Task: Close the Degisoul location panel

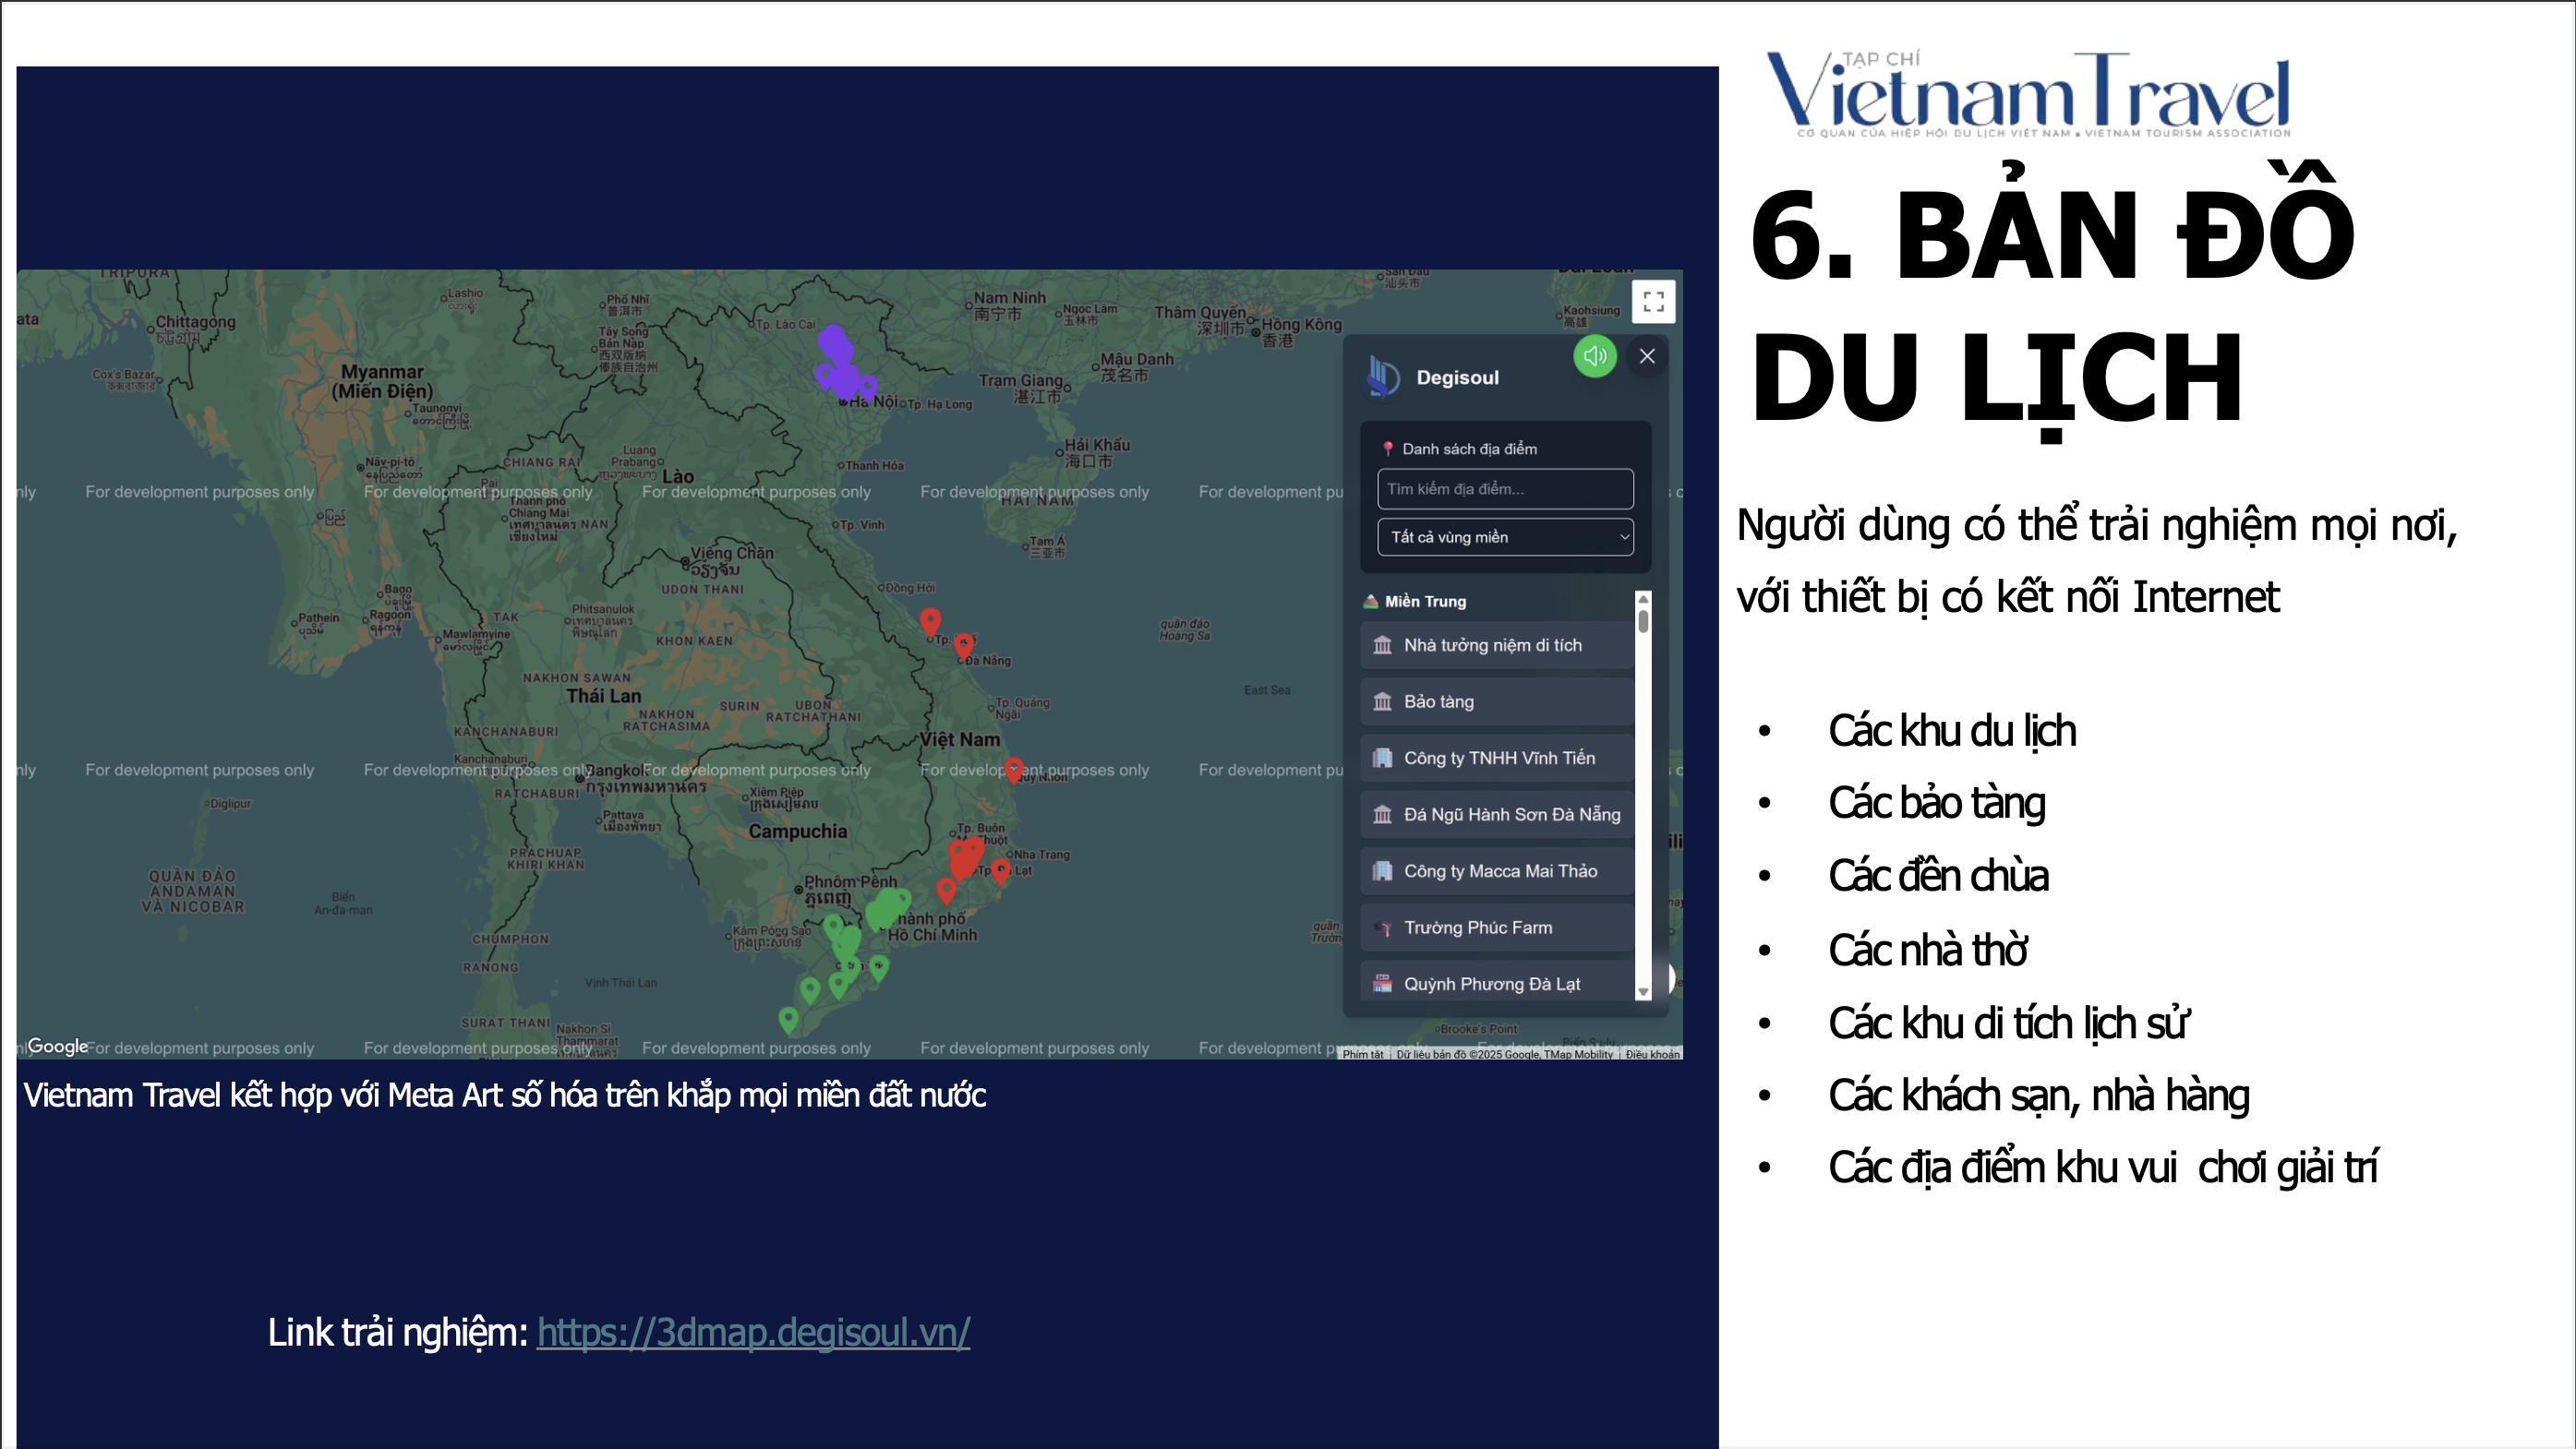Action: tap(1647, 355)
